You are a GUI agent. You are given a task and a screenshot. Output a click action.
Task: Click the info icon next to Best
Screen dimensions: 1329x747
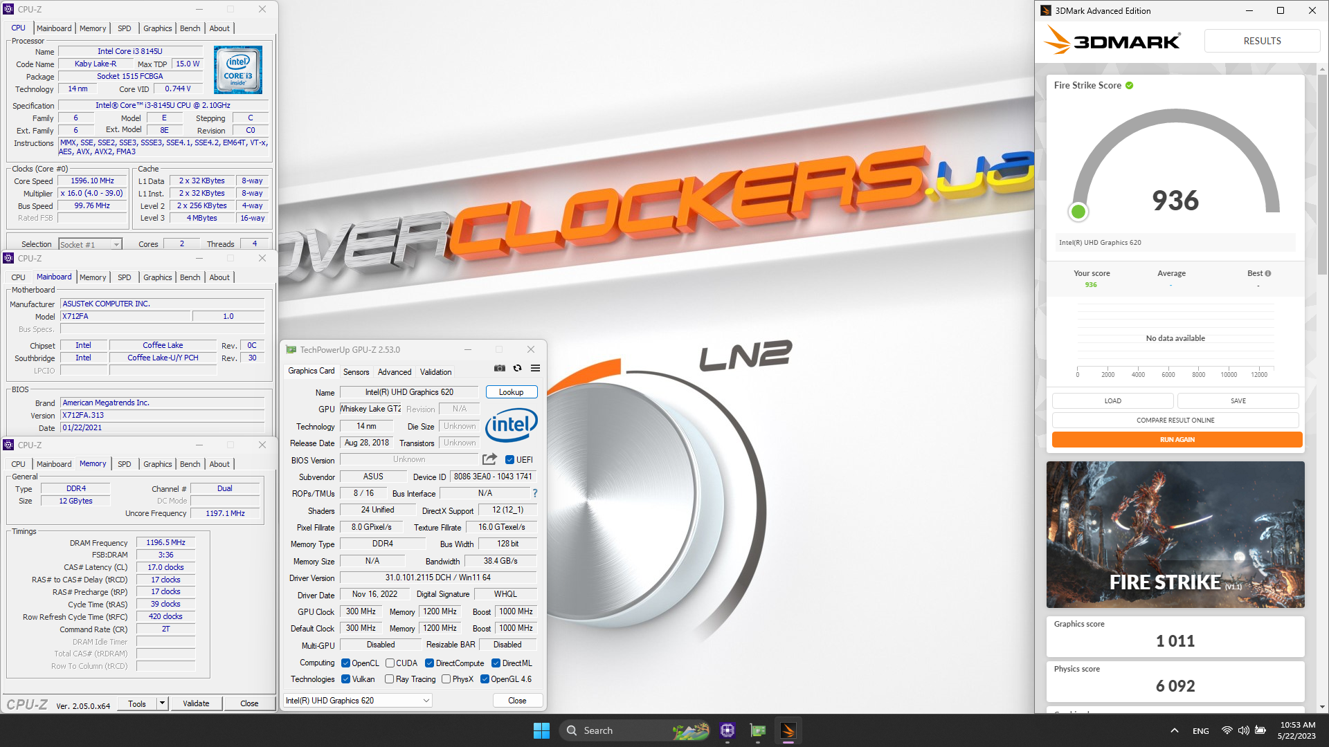(x=1268, y=273)
